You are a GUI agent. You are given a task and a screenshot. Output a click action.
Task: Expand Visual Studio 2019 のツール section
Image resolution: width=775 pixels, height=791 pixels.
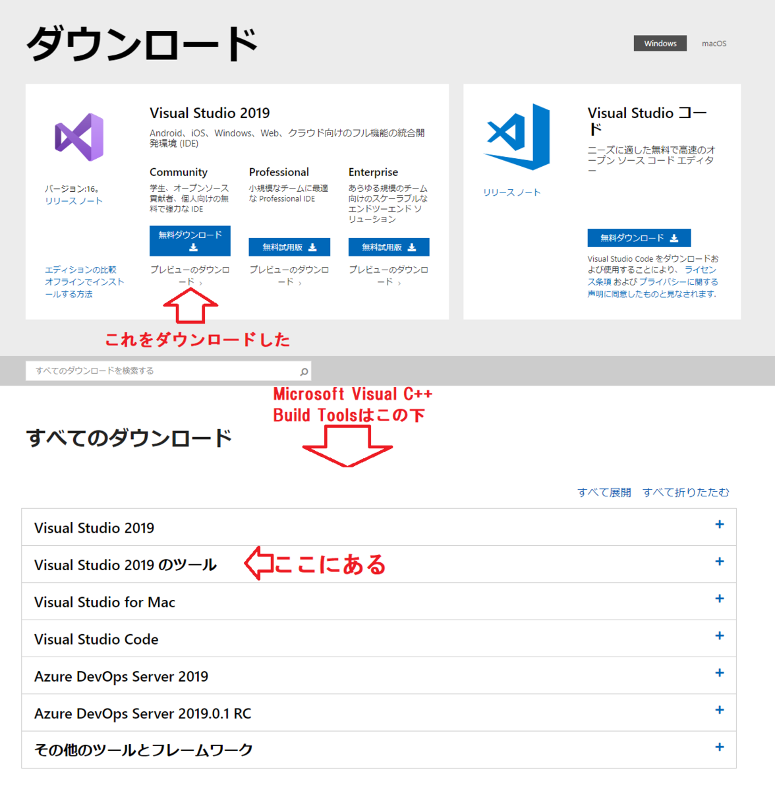tap(379, 564)
